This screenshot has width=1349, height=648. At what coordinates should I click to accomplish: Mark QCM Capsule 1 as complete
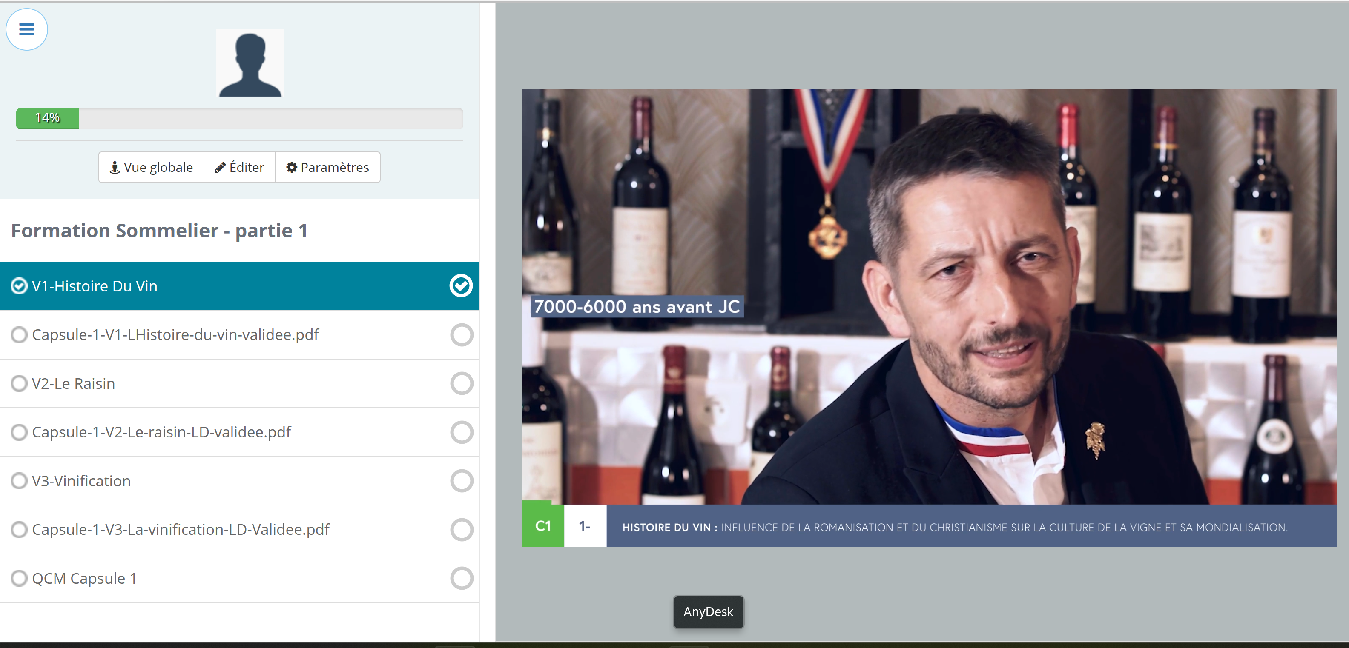click(x=461, y=578)
